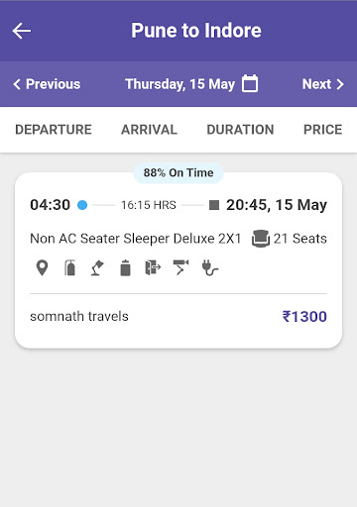Tap the fire extinguisher amenity icon
Viewport: 357px width, 507px height.
(69, 267)
